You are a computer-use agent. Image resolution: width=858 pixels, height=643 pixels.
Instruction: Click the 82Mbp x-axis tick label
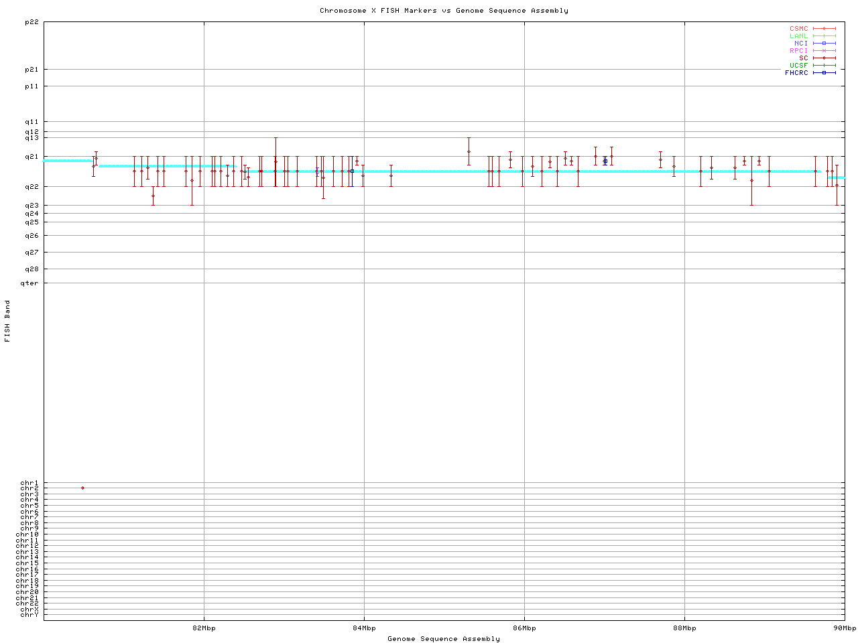204,628
